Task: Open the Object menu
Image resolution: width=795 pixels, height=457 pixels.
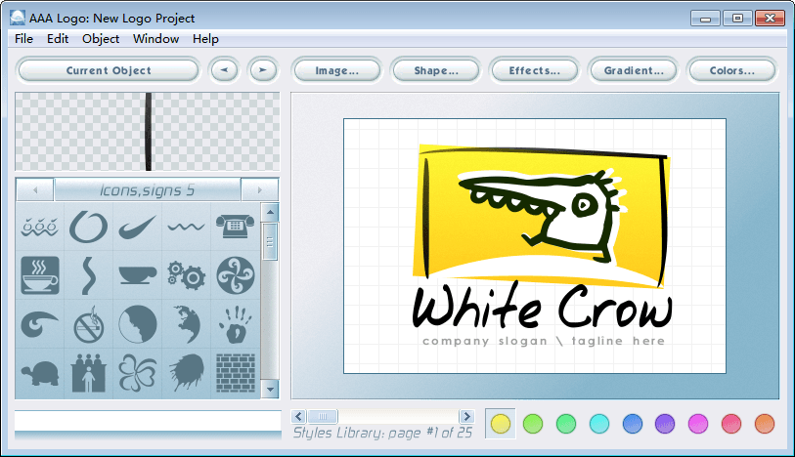Action: pyautogui.click(x=101, y=39)
